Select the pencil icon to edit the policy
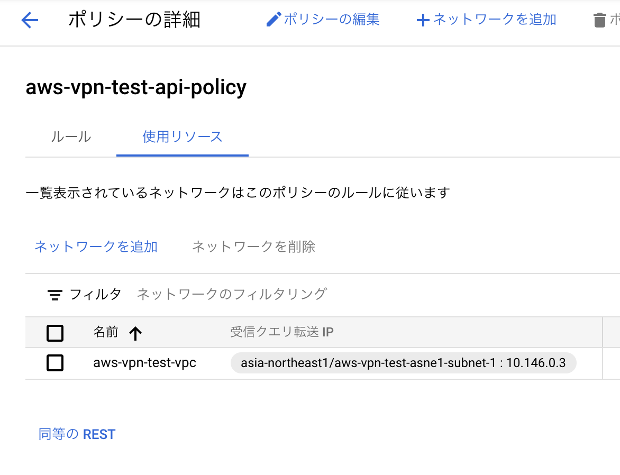This screenshot has width=620, height=475. point(273,19)
